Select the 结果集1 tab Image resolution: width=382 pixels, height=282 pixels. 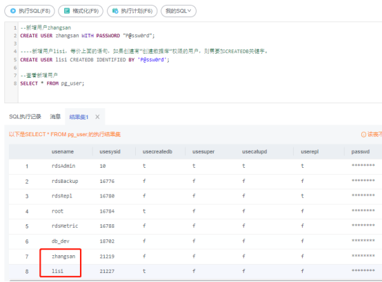pyautogui.click(x=79, y=117)
